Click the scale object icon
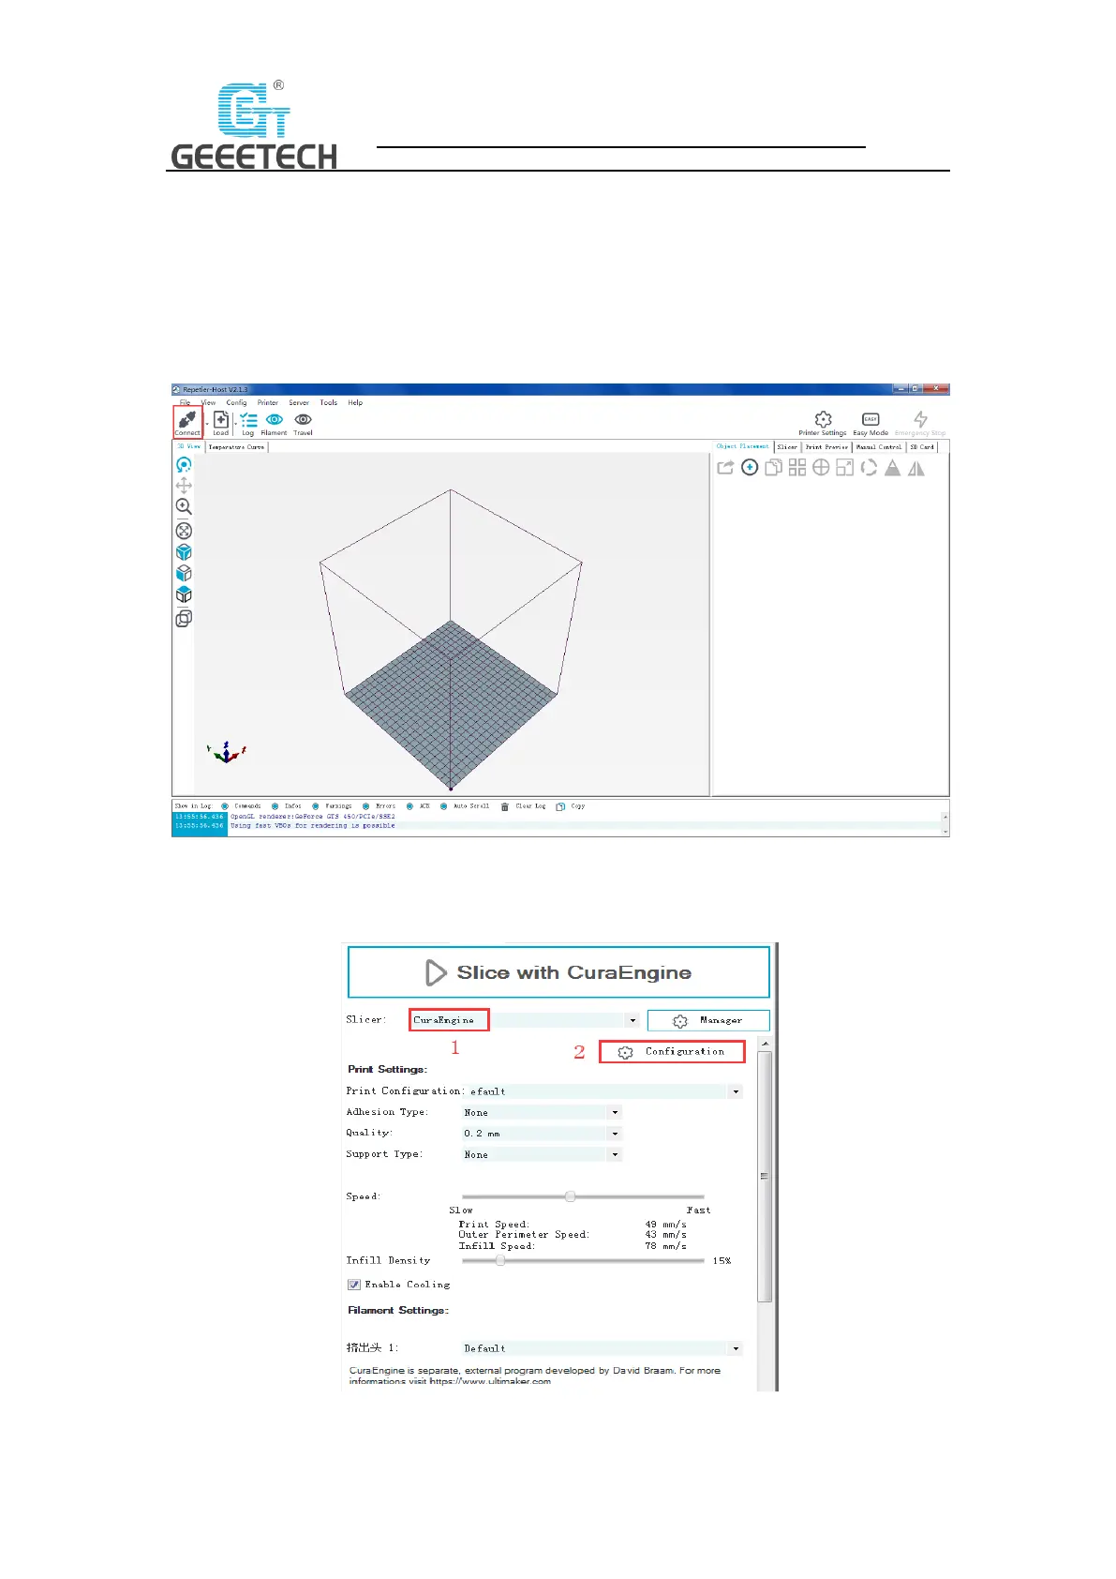Image resolution: width=1116 pixels, height=1579 pixels. [844, 468]
